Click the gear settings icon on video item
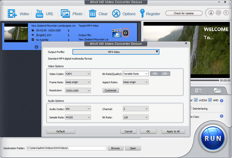The height and width of the screenshot is (158, 232). (x=126, y=33)
